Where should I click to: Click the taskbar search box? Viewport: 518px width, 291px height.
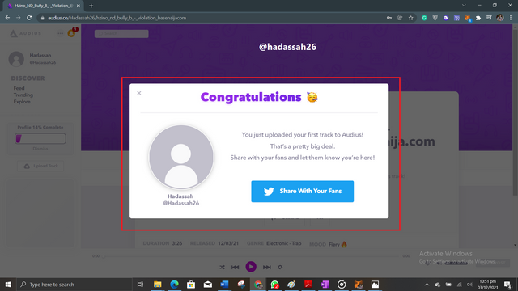(74, 284)
